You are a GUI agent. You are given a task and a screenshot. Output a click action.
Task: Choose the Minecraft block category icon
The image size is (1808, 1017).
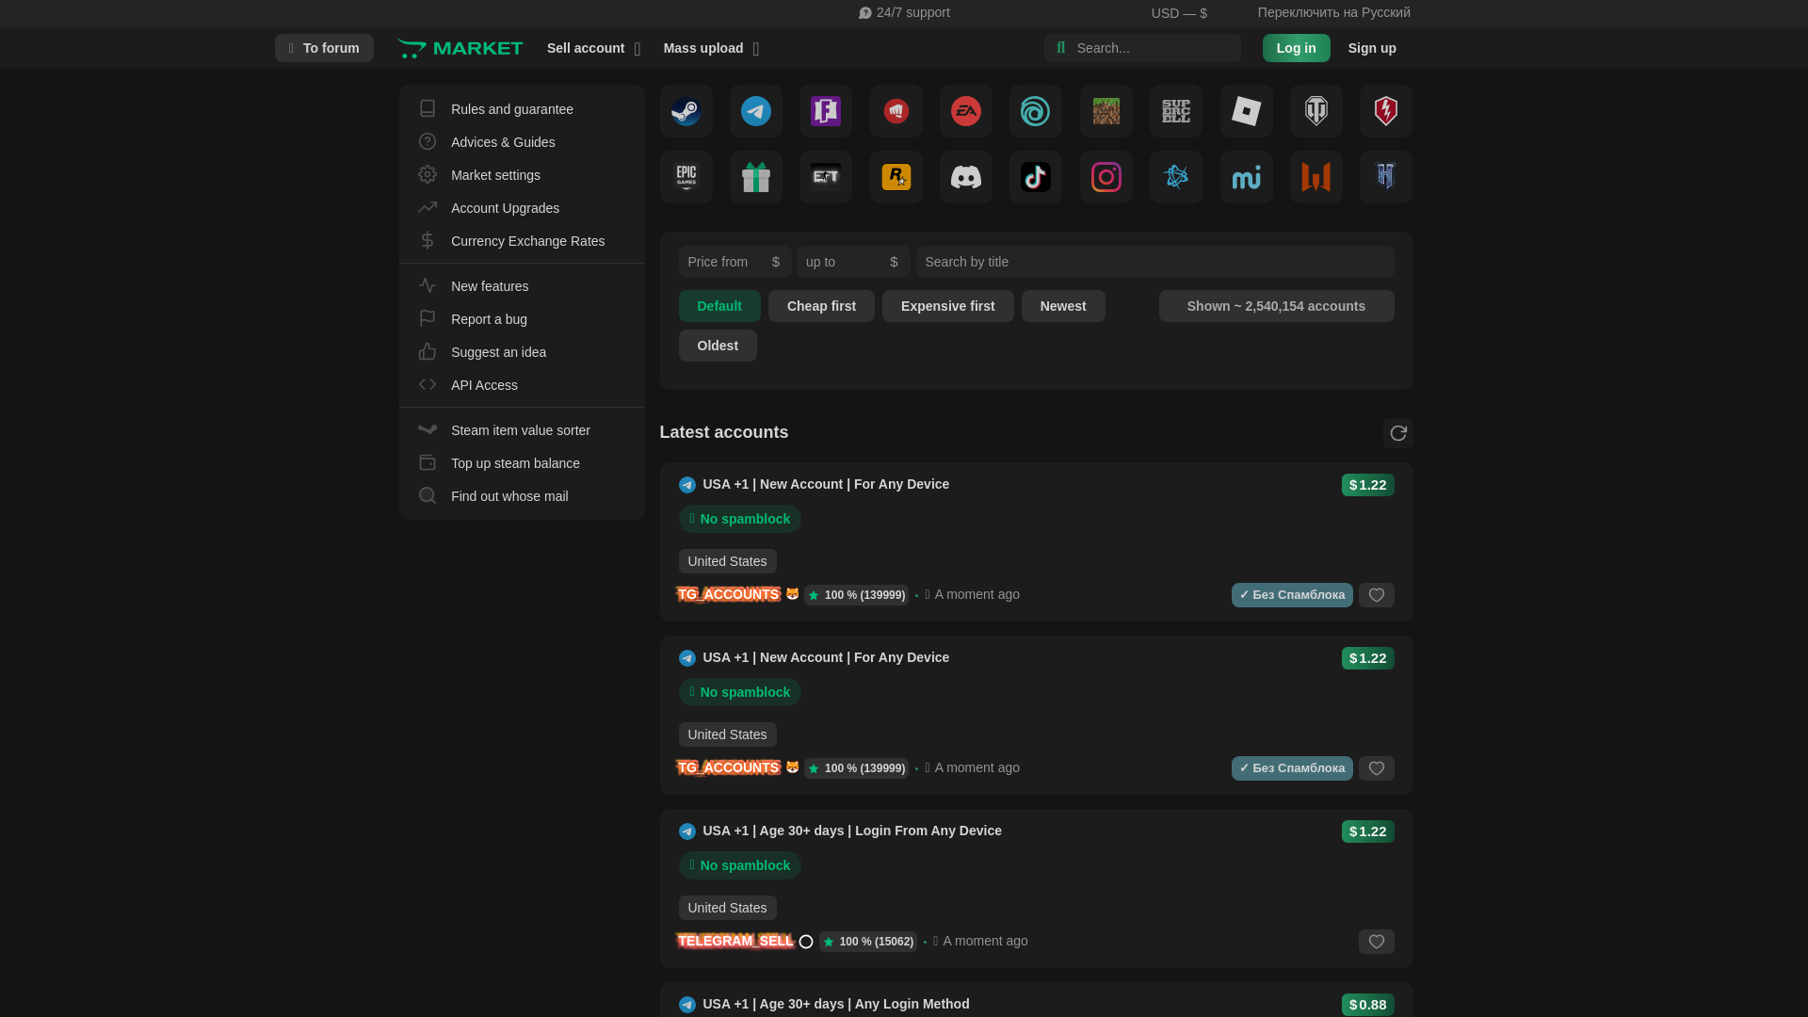pos(1106,111)
